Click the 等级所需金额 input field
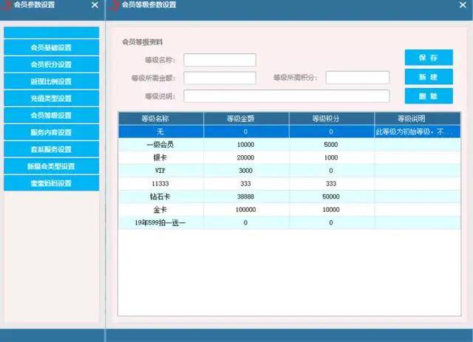473x342 pixels. tap(220, 78)
